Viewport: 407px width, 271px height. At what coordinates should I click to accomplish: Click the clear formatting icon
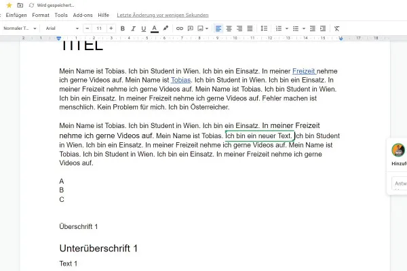point(336,28)
